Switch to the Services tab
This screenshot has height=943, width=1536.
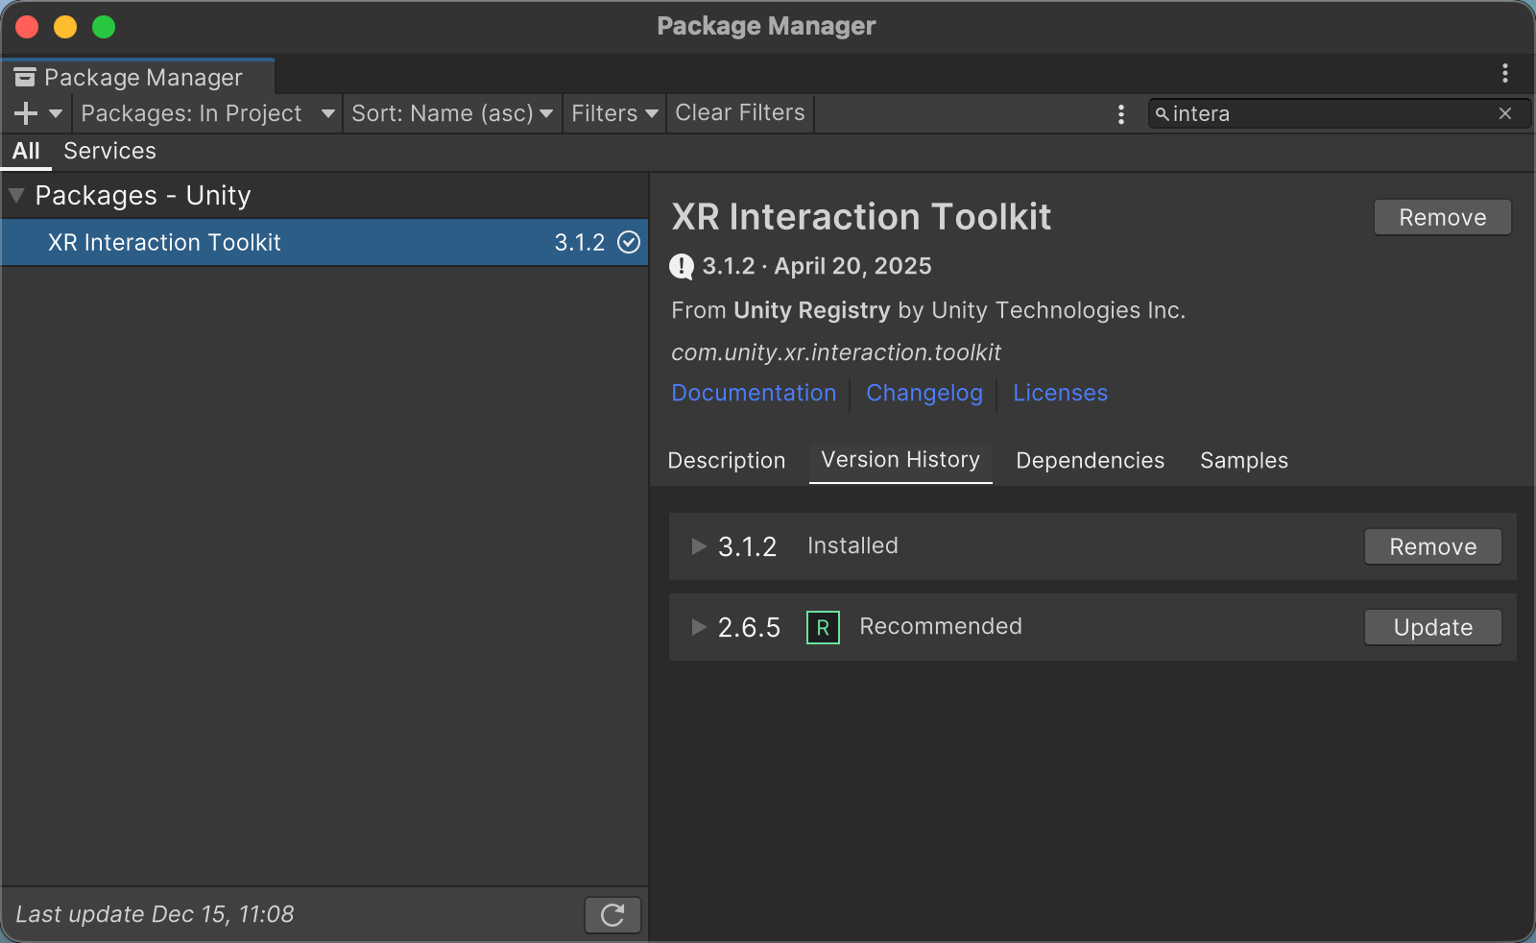click(109, 151)
